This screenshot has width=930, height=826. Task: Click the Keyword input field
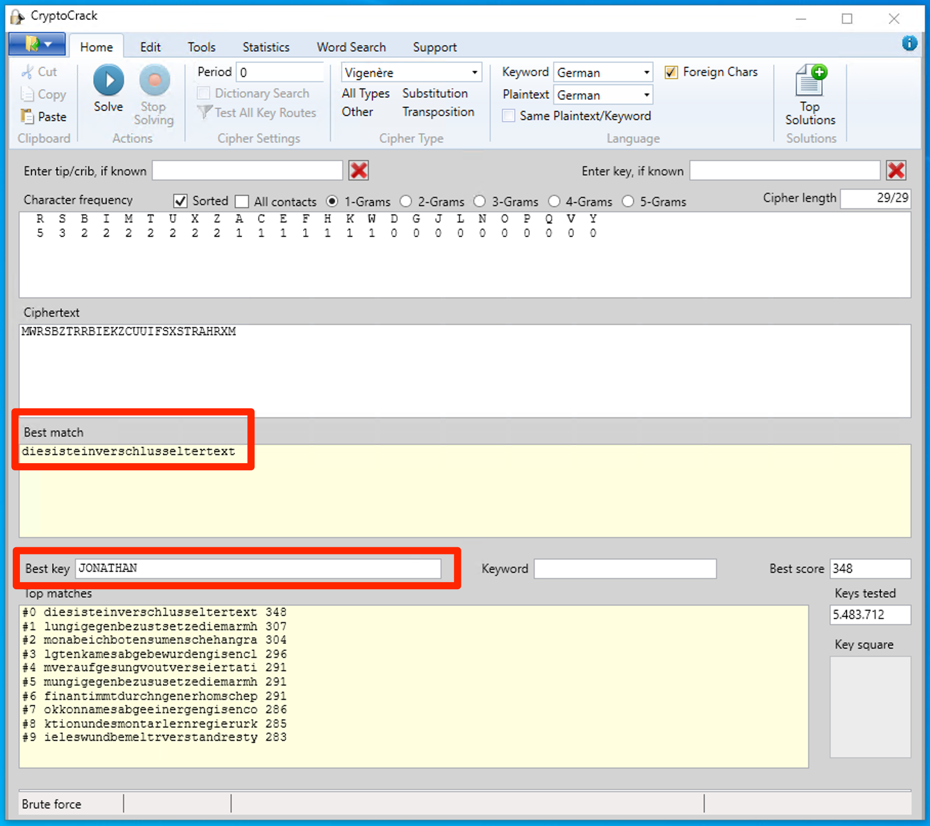pyautogui.click(x=625, y=569)
